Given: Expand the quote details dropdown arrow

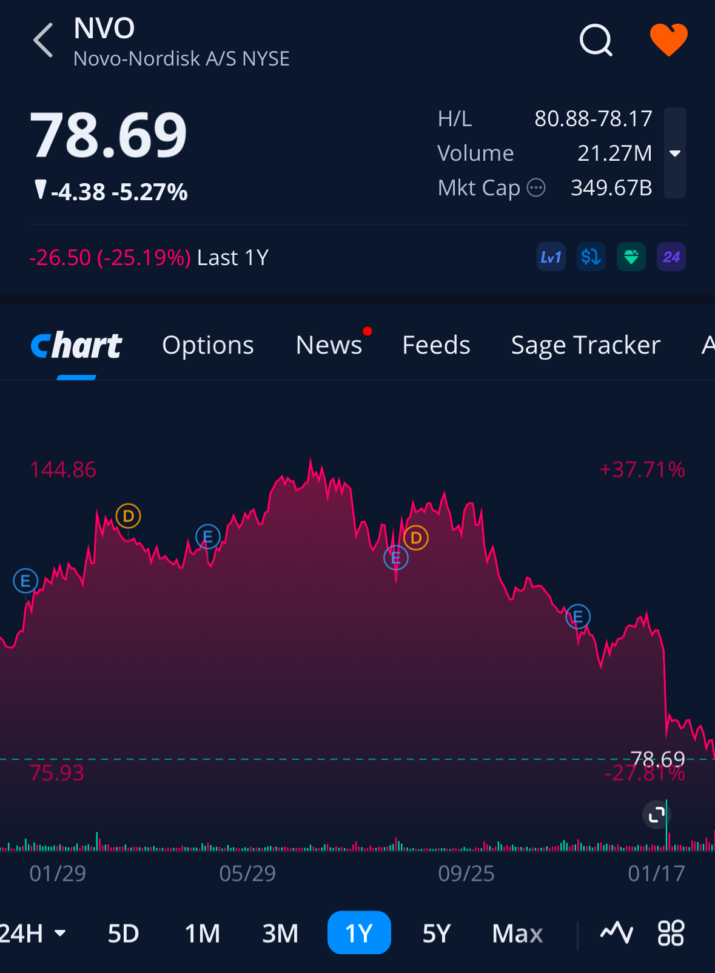Looking at the screenshot, I should pos(675,153).
